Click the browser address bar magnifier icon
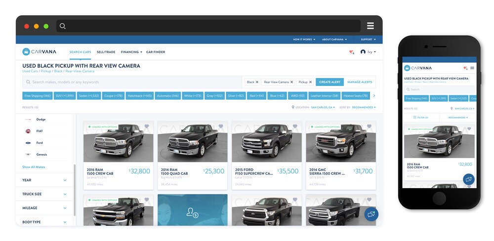This screenshot has height=241, width=494. click(62, 26)
